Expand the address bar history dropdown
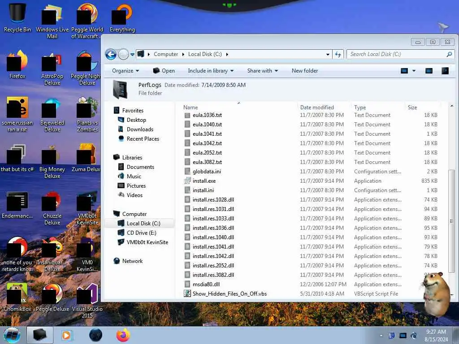459x344 pixels. tap(328, 54)
